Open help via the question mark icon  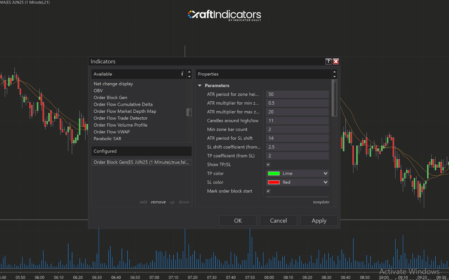click(x=328, y=61)
